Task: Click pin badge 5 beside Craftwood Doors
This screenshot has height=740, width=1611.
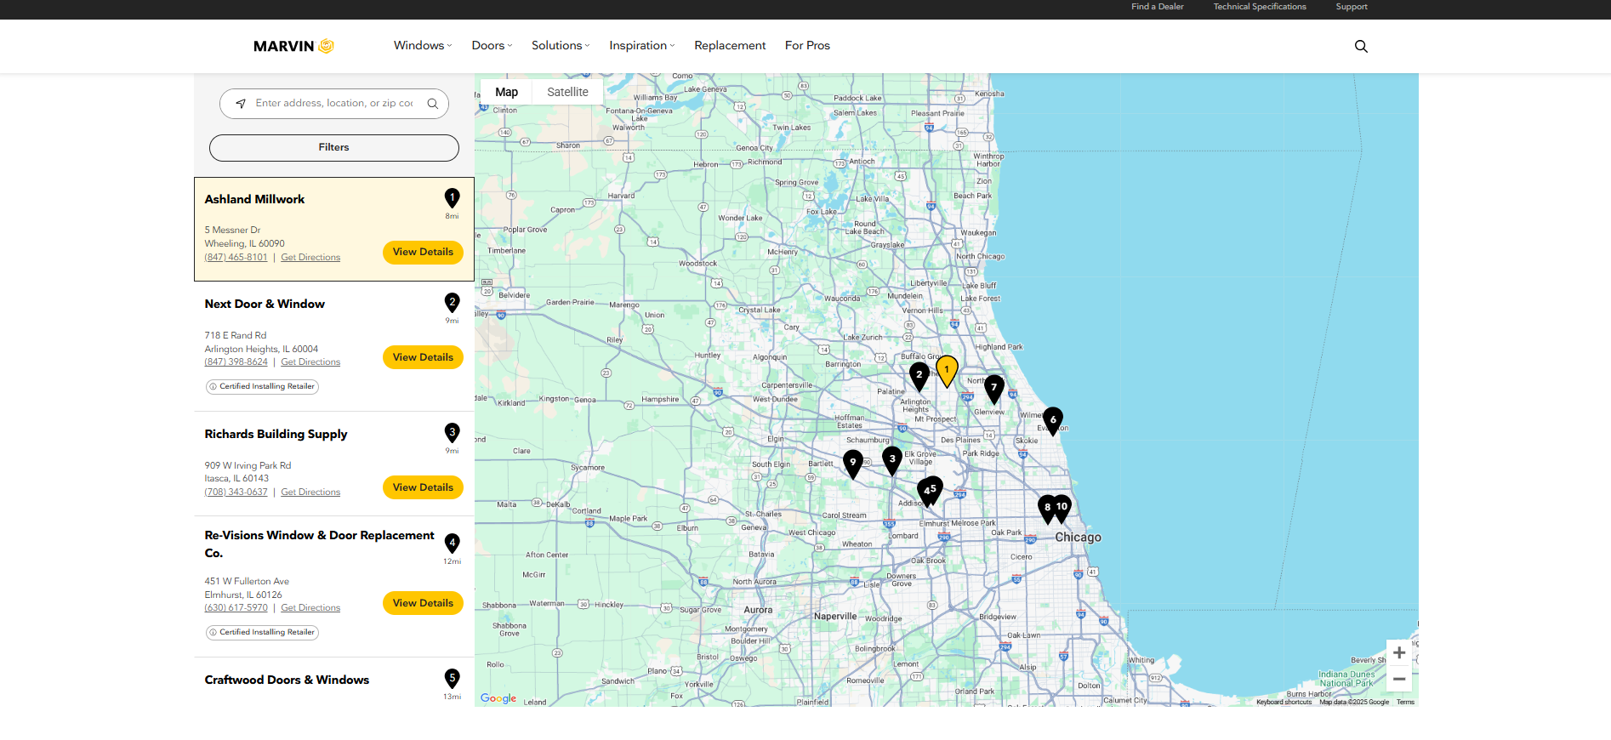Action: 453,679
